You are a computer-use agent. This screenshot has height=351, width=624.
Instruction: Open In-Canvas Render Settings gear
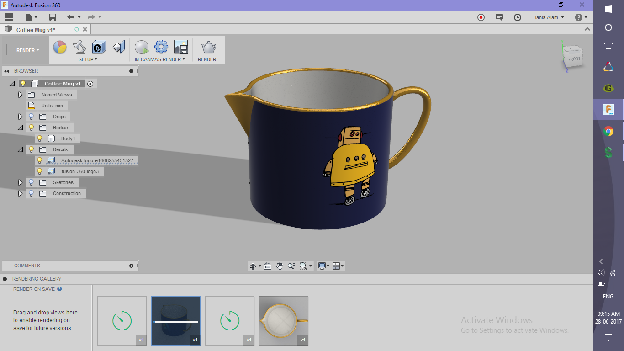(161, 47)
